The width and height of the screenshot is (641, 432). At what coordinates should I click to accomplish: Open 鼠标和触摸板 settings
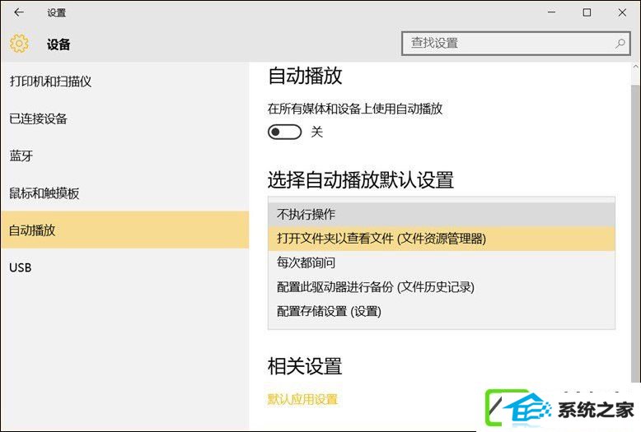click(124, 193)
